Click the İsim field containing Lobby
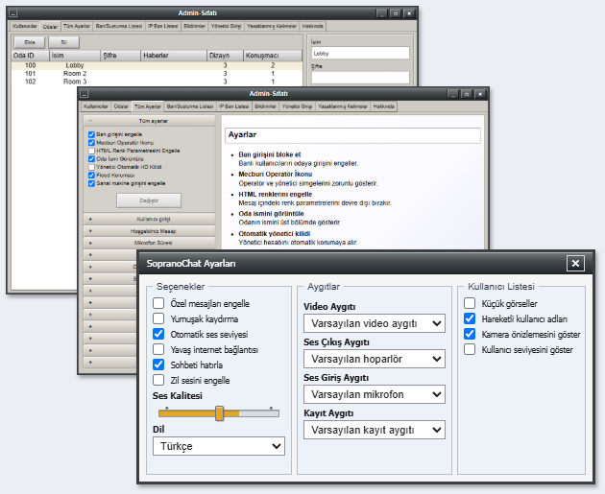The width and height of the screenshot is (605, 494). point(360,53)
